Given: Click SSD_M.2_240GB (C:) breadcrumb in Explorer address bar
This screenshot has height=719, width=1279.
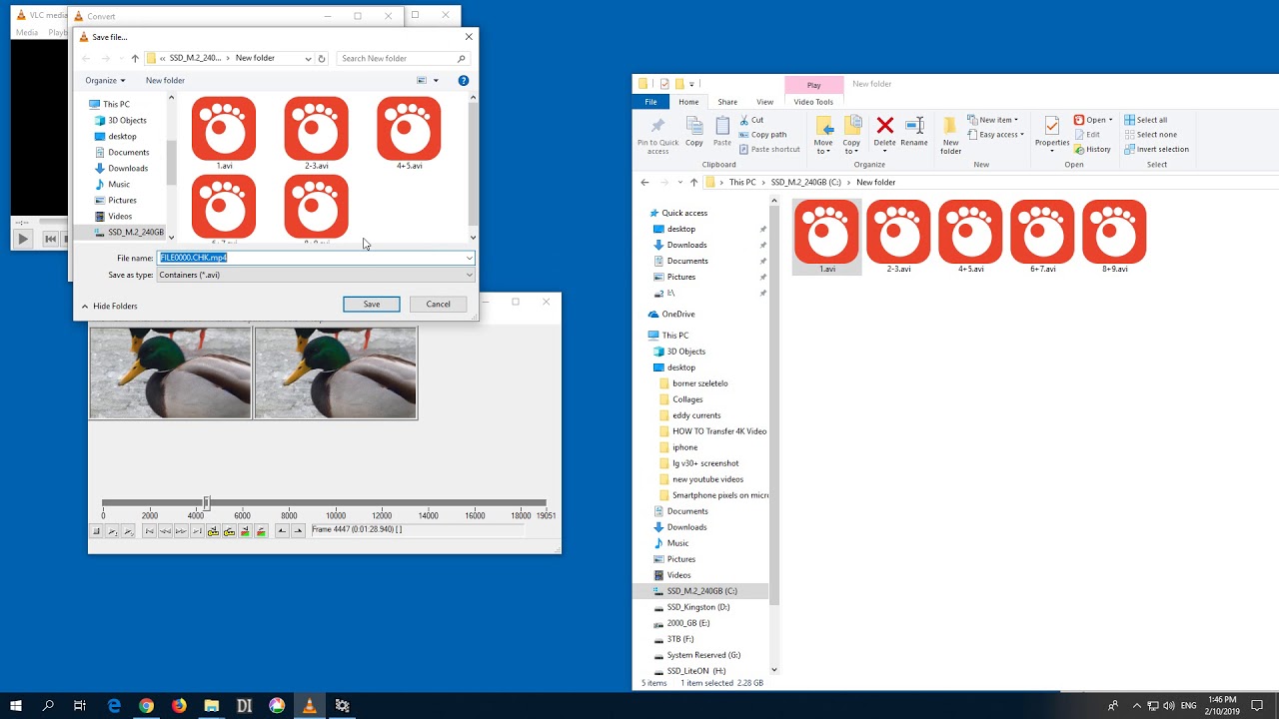Looking at the screenshot, I should pos(805,183).
